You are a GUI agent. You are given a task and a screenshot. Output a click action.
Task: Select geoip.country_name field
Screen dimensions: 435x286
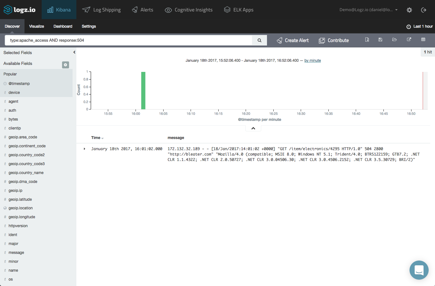pyautogui.click(x=26, y=173)
